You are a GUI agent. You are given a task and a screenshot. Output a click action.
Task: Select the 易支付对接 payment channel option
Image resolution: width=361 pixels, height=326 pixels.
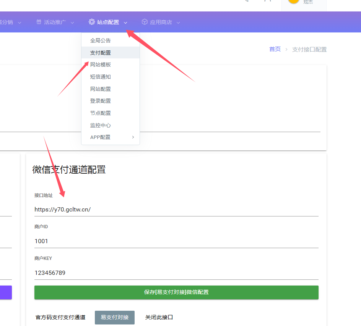click(x=114, y=317)
